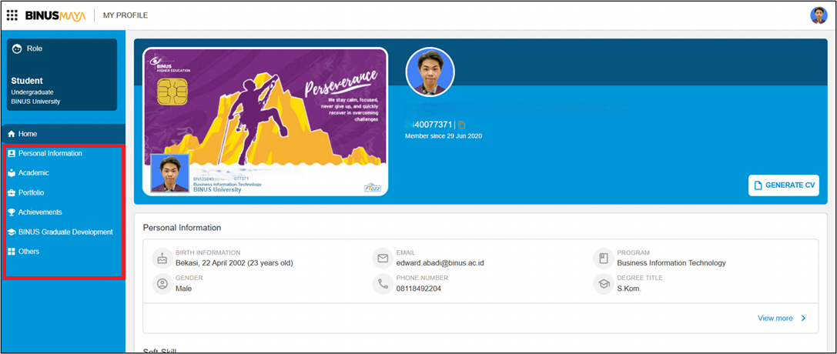Open BINUS Graduate Development menu item

[63, 232]
